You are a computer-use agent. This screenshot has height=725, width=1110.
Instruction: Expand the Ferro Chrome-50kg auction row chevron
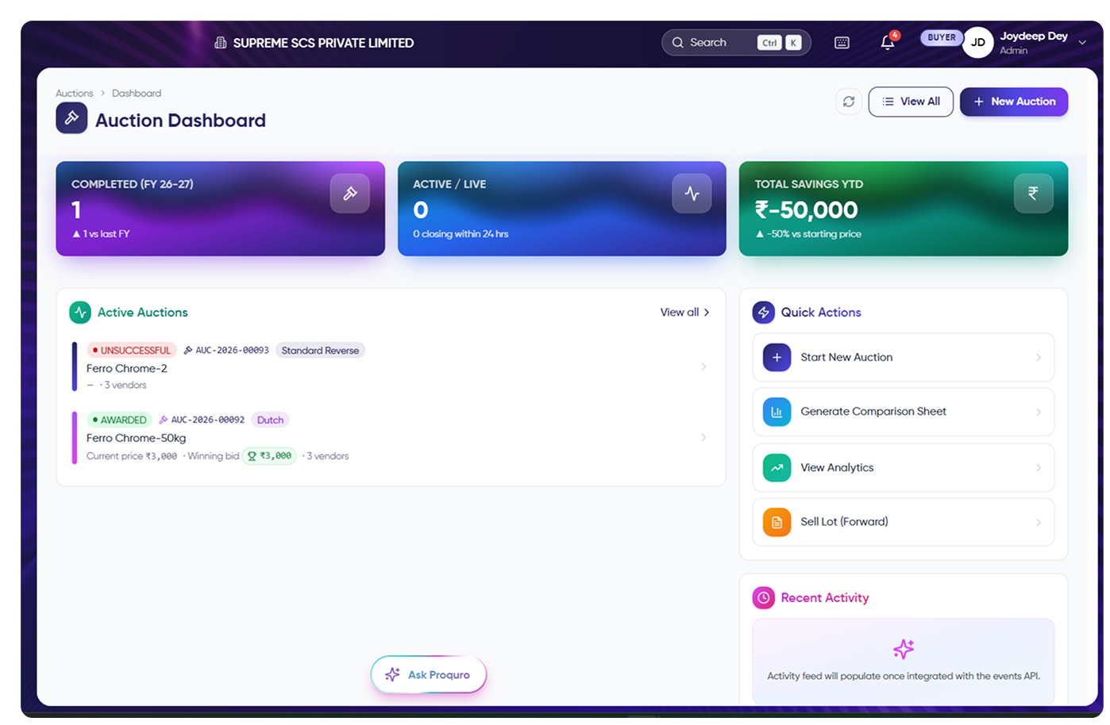[x=703, y=438]
